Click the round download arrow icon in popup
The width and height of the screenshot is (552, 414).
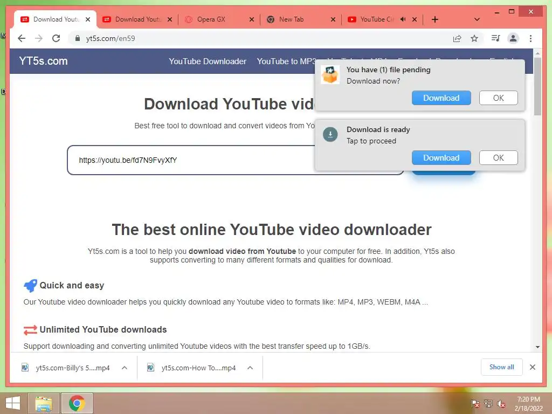point(330,134)
